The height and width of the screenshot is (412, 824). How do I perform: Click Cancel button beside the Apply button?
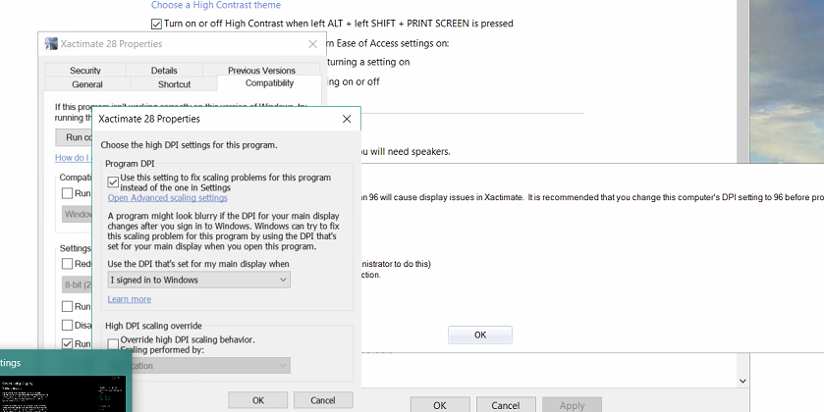(506, 405)
